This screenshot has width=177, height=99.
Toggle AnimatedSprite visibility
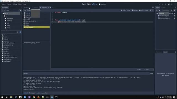174,16
